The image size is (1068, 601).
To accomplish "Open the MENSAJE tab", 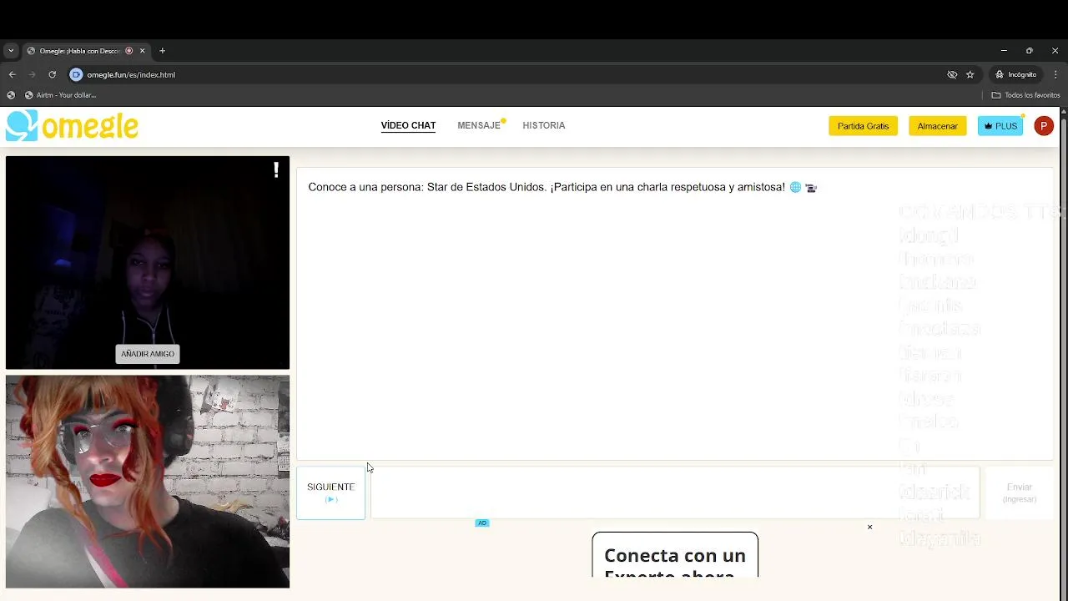I will point(479,125).
